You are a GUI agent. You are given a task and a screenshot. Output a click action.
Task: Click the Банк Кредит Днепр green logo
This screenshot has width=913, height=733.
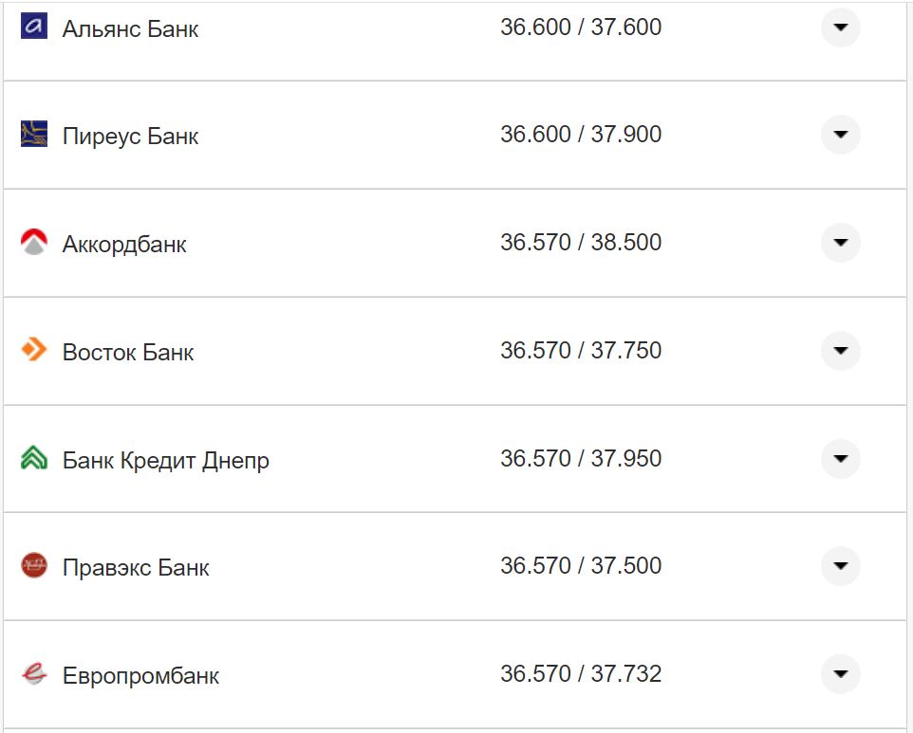[x=33, y=459]
